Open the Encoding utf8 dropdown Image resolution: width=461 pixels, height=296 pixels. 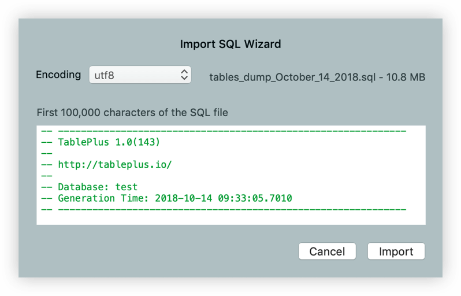tap(139, 75)
